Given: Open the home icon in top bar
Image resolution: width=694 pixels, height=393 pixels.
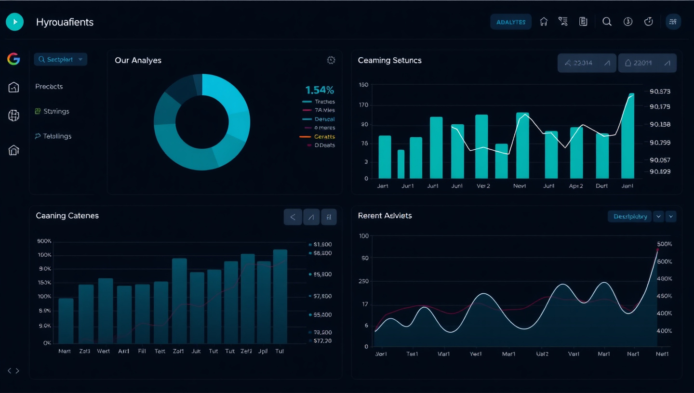Looking at the screenshot, I should (x=544, y=22).
